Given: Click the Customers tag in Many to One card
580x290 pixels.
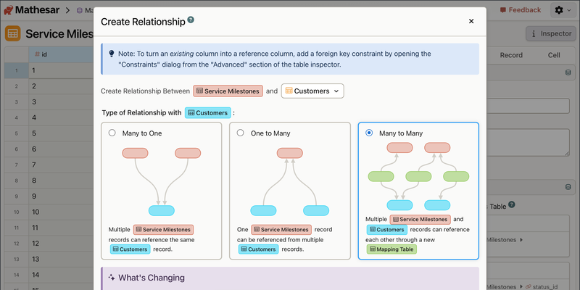Looking at the screenshot, I should (130, 249).
